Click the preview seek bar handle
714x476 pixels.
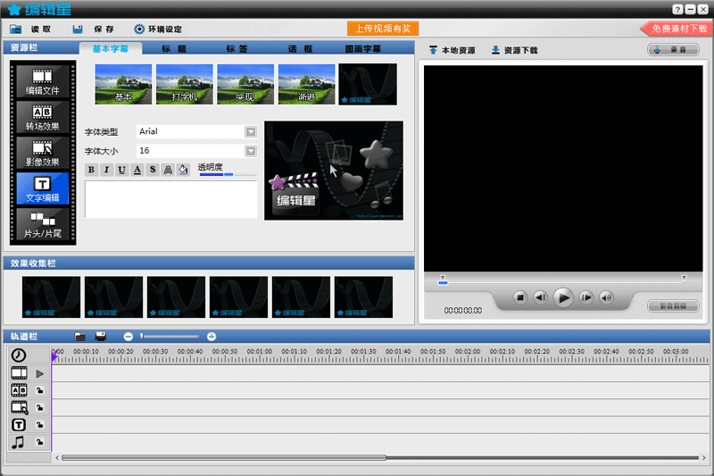click(x=443, y=283)
